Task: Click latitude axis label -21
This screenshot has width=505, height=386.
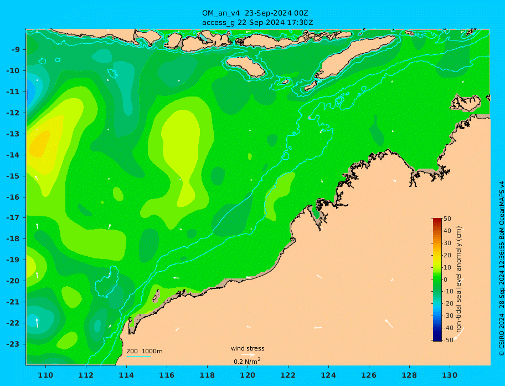Action: (13, 302)
